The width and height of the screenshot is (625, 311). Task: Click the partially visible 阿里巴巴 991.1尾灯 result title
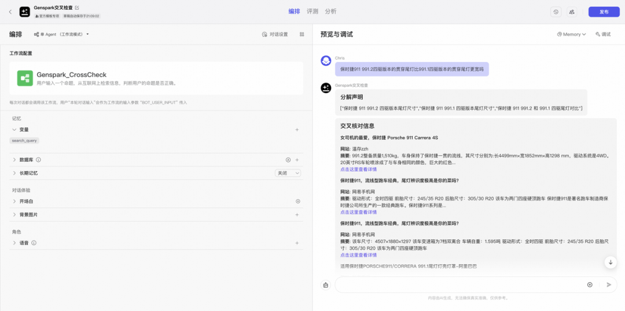(x=409, y=265)
